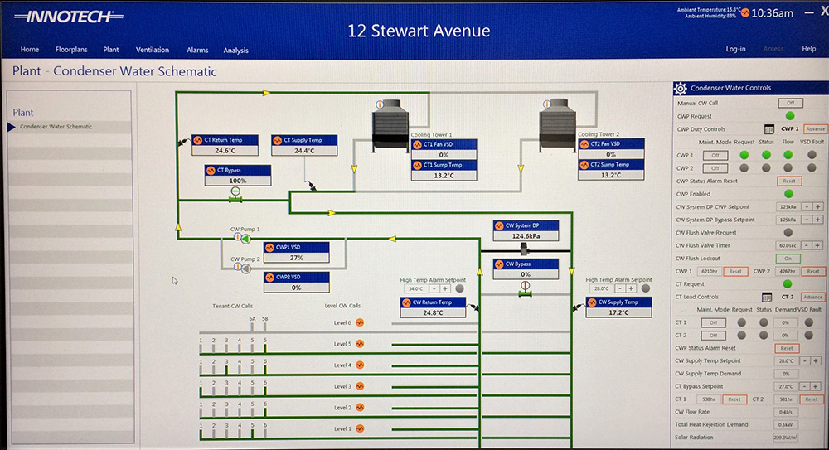Toggle CT 2 maintenance mode

[713, 336]
